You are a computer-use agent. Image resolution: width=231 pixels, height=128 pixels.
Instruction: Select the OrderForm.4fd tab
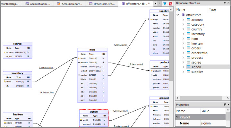(102, 4)
